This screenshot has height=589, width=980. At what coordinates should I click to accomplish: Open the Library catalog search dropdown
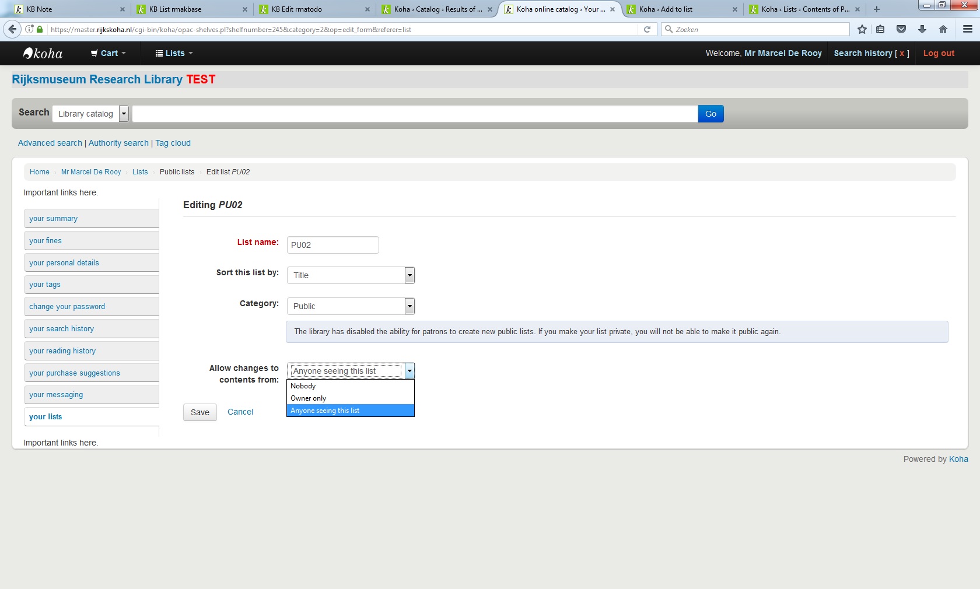90,114
